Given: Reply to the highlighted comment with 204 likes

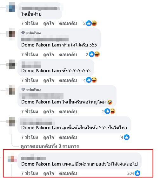Looking at the screenshot, I should tap(68, 173).
